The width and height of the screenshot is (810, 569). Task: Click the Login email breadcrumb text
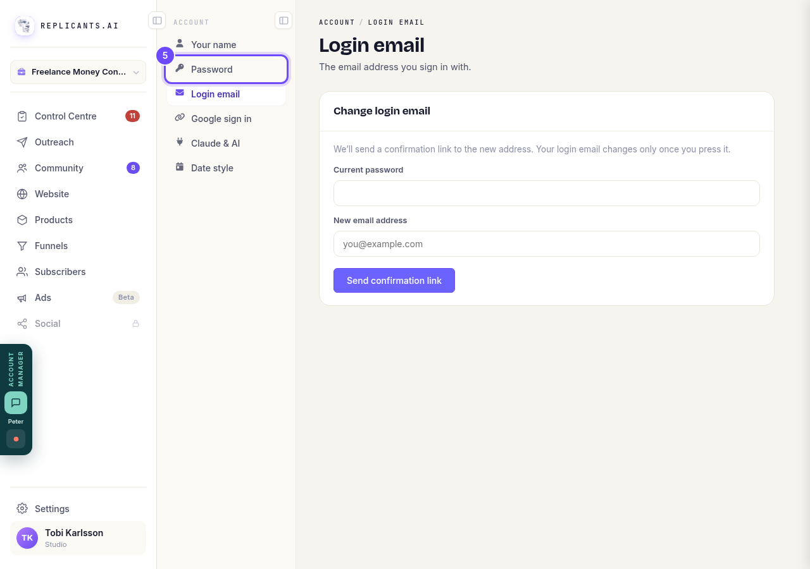pos(396,22)
